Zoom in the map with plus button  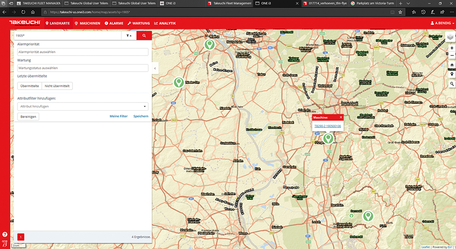pyautogui.click(x=452, y=48)
